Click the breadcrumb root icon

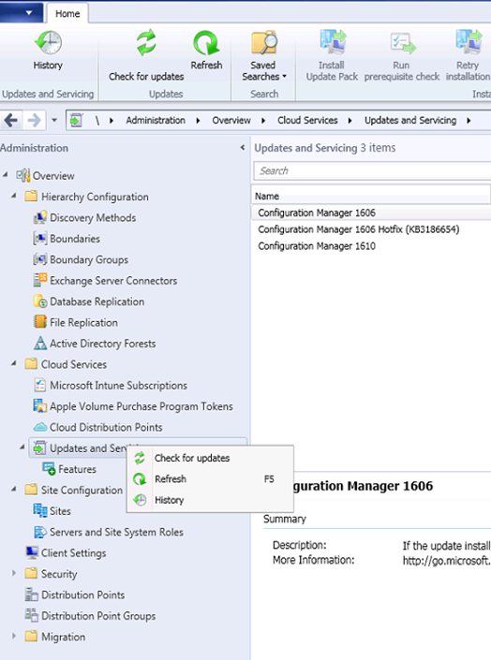click(76, 121)
